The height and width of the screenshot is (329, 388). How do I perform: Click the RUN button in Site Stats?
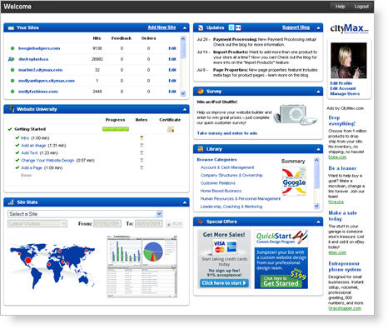tap(174, 223)
